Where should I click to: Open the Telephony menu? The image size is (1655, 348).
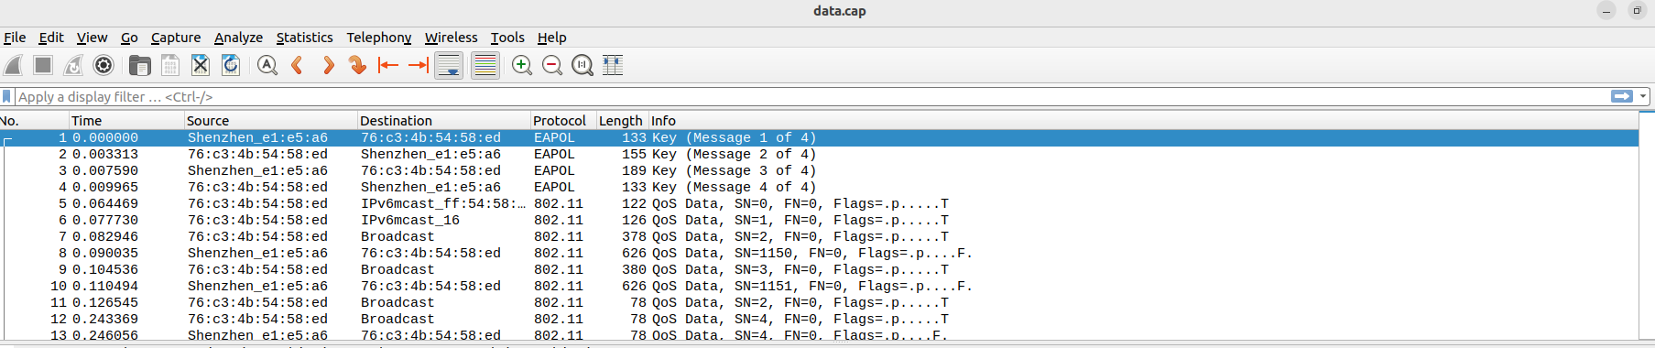point(378,38)
